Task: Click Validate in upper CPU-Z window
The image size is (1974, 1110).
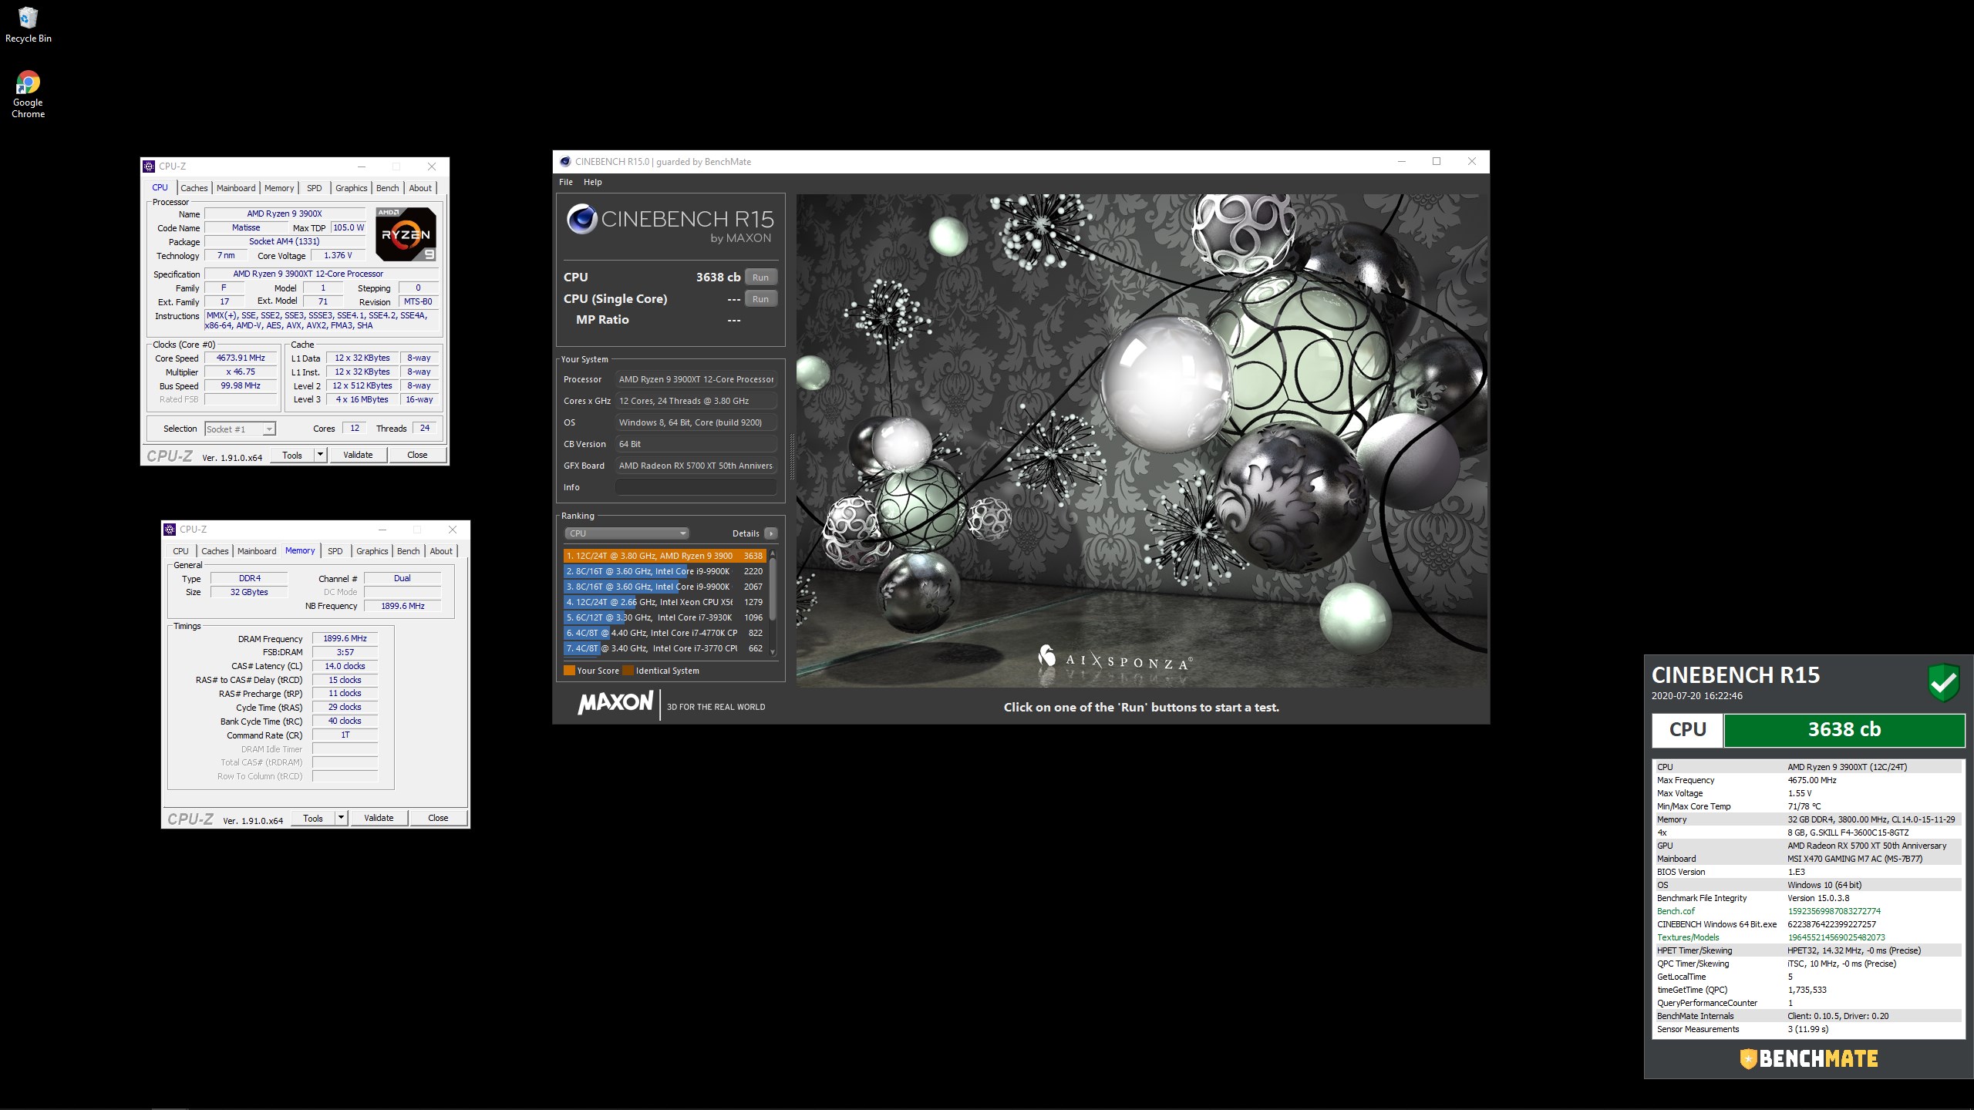Action: pos(358,455)
